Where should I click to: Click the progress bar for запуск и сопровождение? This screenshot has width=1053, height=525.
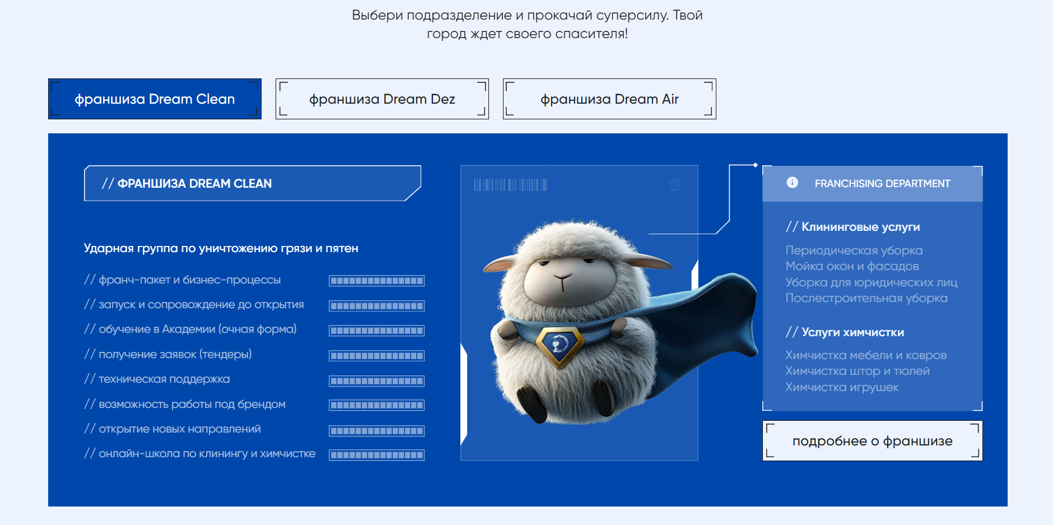point(376,306)
